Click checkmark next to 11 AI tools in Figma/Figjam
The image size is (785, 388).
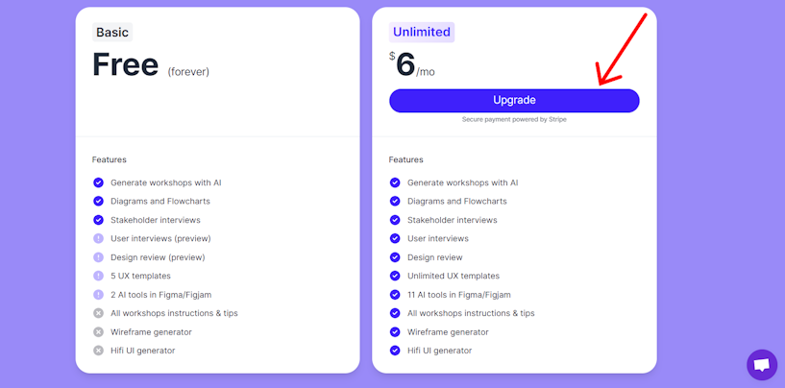point(395,295)
